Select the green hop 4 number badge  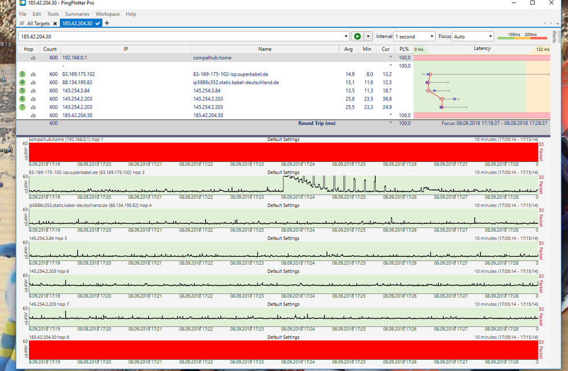[22, 82]
